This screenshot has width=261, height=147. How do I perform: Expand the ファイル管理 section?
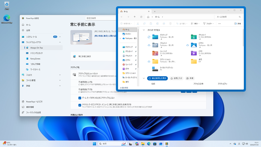(60, 80)
